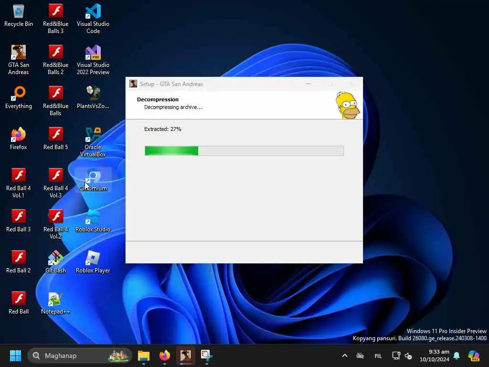489x367 pixels.
Task: Open the Copilot Preview taskbar icon
Action: [x=474, y=356]
